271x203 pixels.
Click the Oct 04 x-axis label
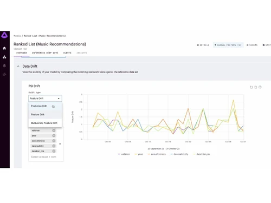pyautogui.click(x=108, y=142)
